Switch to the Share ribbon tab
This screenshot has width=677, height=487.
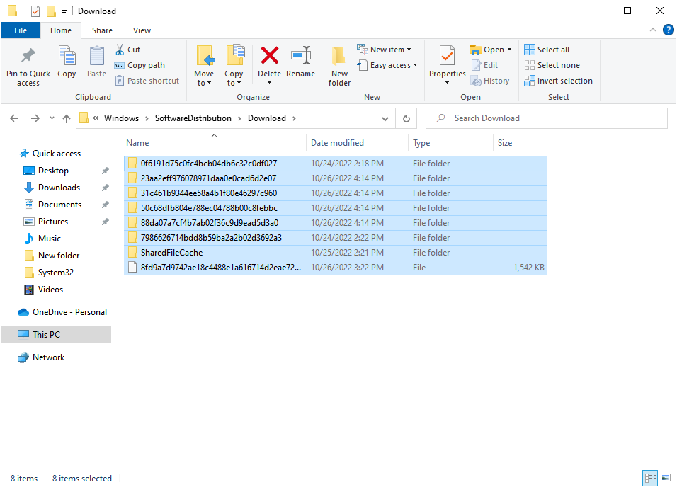102,30
